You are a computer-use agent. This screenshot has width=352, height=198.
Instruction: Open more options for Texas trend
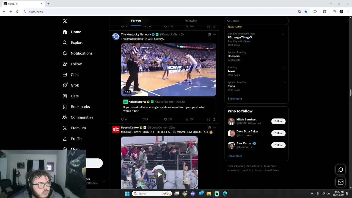point(284,68)
